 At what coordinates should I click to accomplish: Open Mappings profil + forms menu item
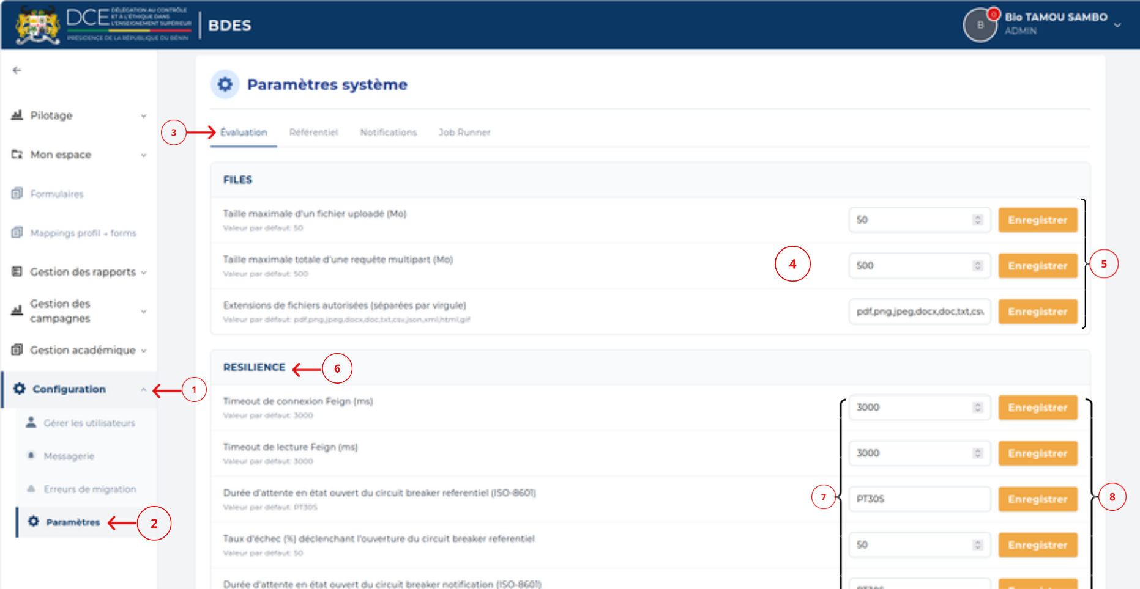coord(83,233)
